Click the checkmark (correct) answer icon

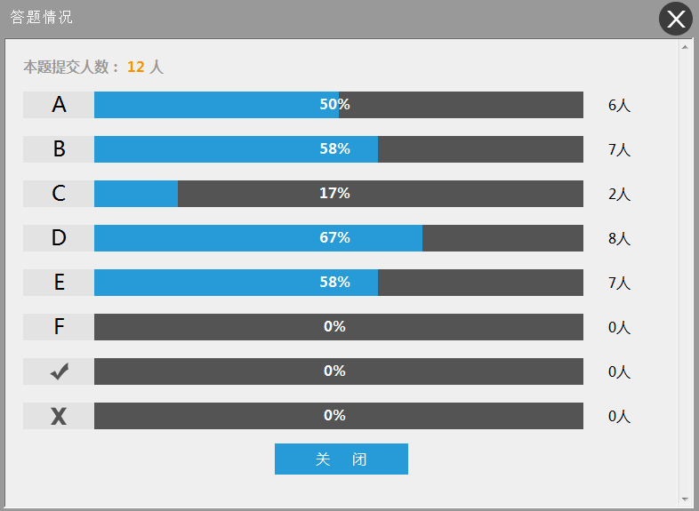click(59, 371)
